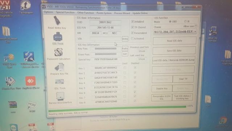This screenshot has height=131, width=232.
Task: Open the VCDS desktop shortcut
Action: click(x=32, y=107)
